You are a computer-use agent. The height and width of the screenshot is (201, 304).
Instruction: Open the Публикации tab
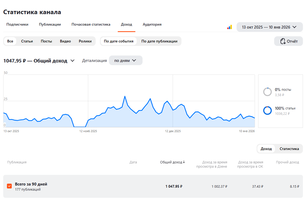(x=50, y=25)
